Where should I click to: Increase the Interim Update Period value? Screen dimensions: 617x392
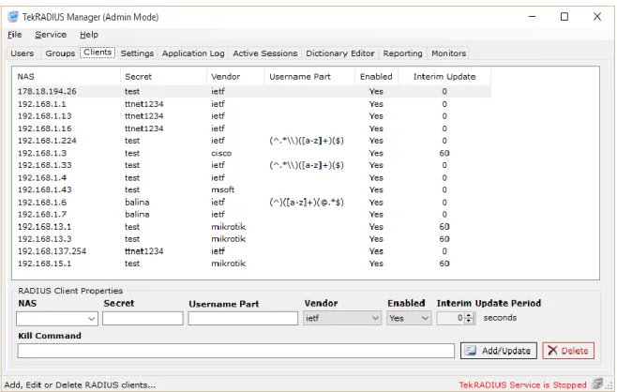point(468,315)
